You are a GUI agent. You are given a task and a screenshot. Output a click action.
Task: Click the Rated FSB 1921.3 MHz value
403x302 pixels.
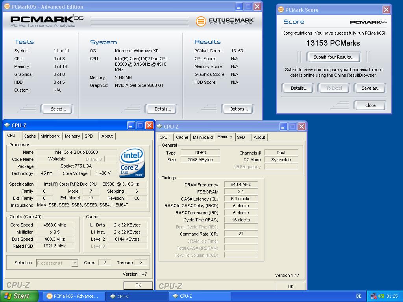coord(55,246)
